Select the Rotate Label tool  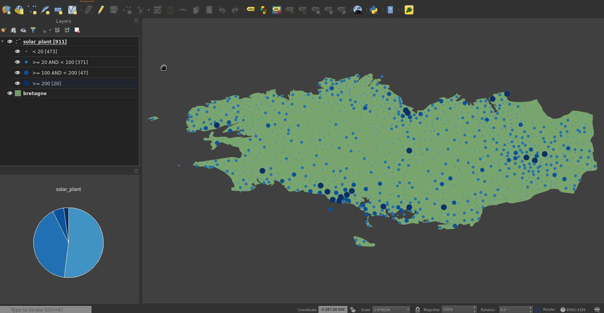point(329,10)
